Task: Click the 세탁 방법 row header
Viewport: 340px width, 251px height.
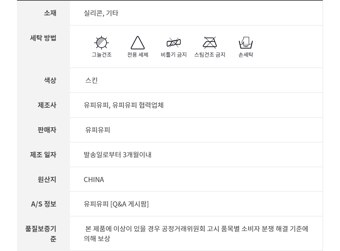Action: pos(43,38)
